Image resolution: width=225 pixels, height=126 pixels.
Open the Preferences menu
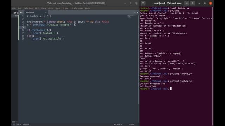click(x=77, y=8)
